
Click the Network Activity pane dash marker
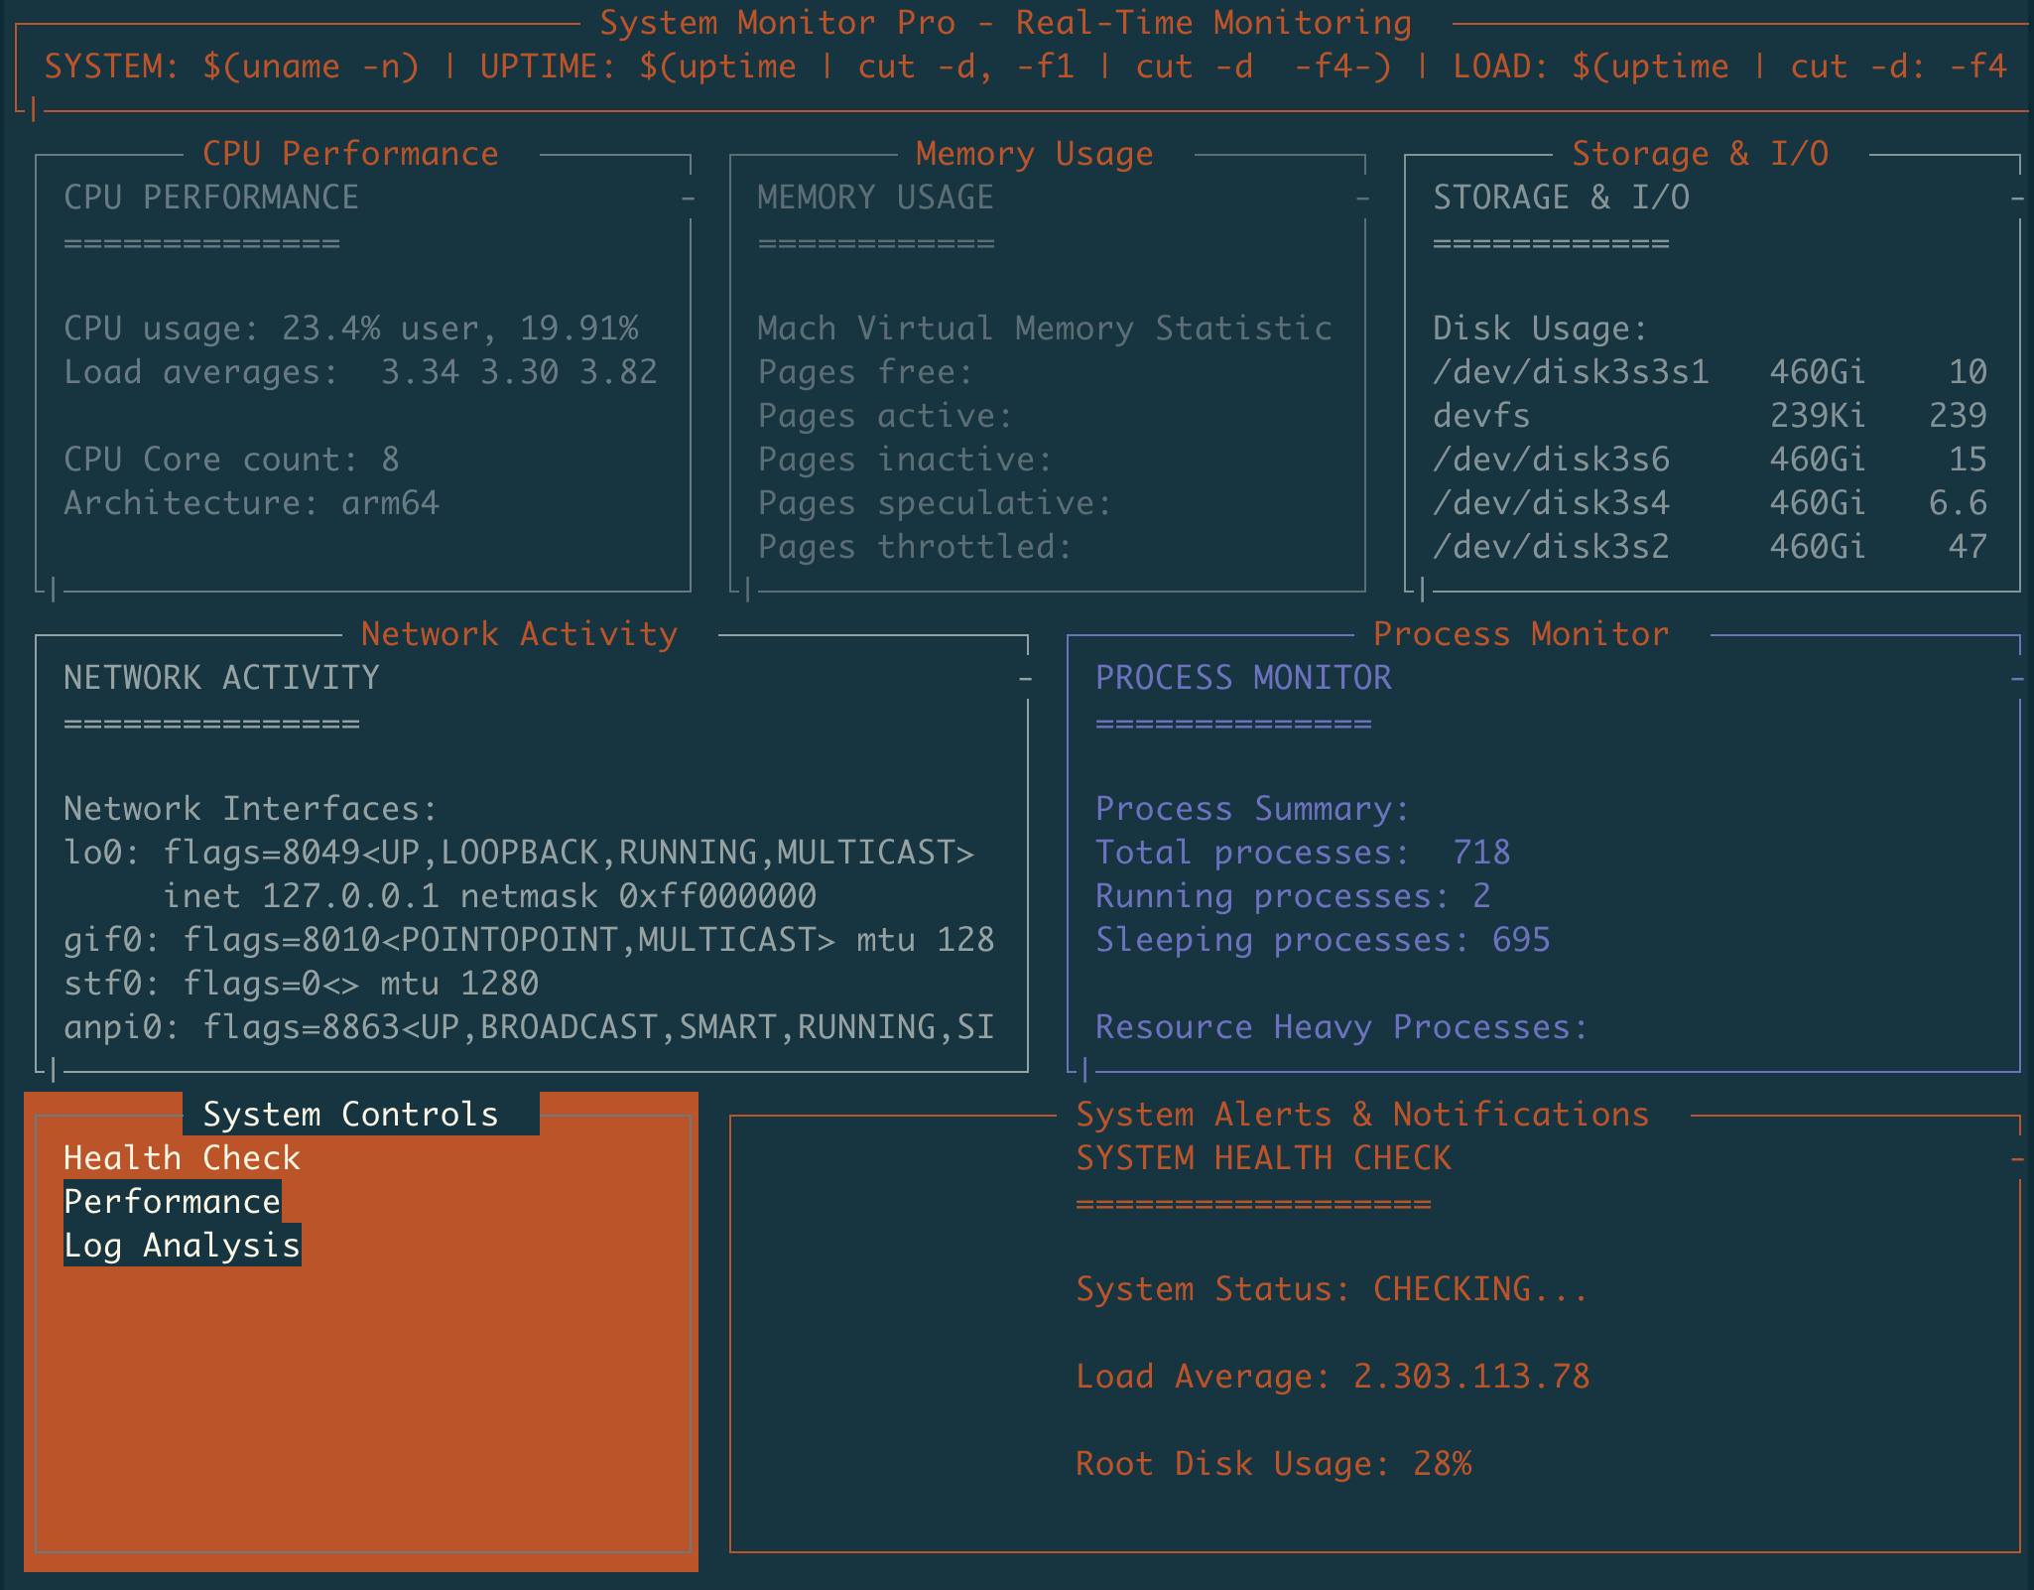click(1025, 680)
